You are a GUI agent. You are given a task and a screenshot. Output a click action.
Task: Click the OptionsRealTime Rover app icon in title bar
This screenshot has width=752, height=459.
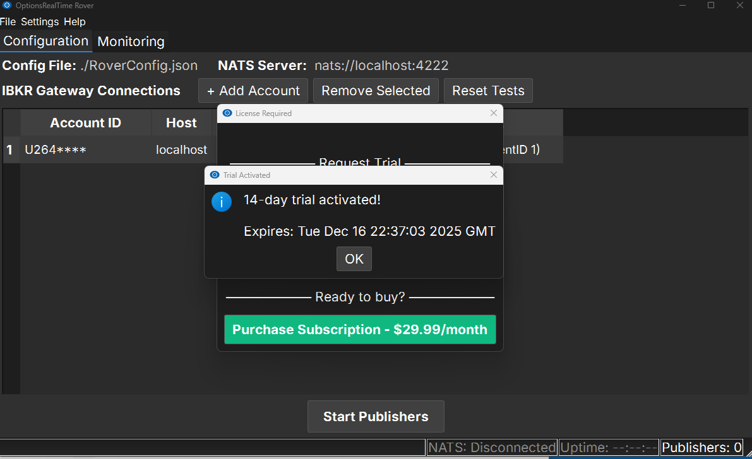[x=7, y=5]
